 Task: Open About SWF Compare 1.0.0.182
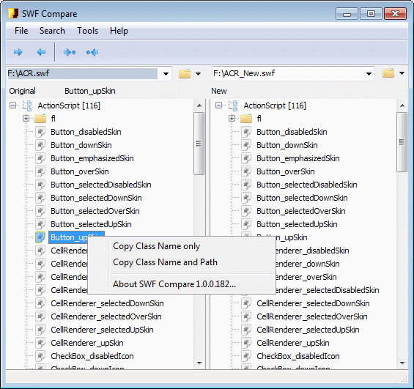tap(174, 284)
